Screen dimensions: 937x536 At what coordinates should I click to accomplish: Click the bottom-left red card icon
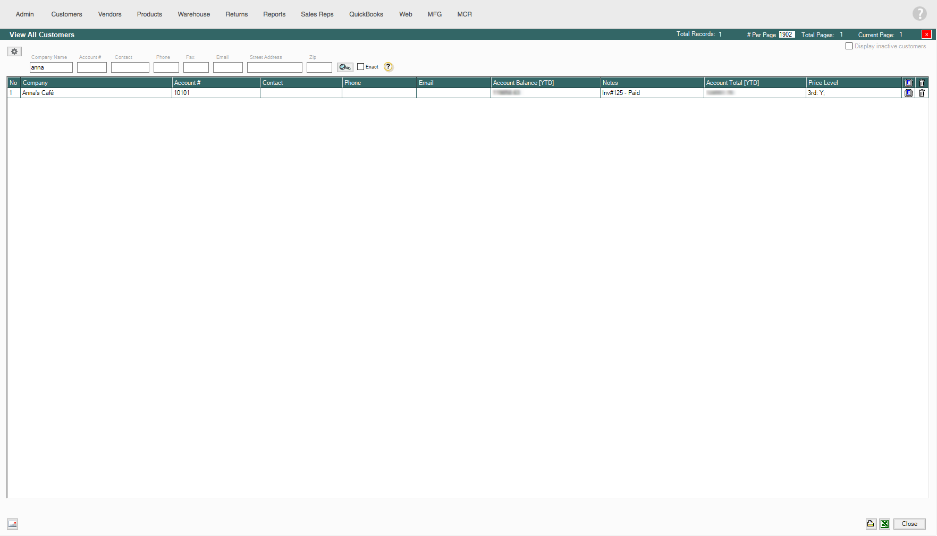click(x=13, y=524)
